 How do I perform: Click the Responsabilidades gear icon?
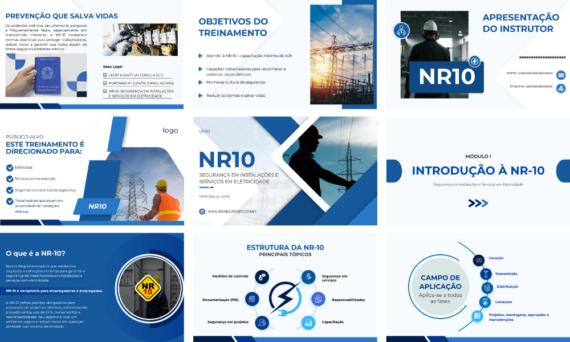[318, 299]
